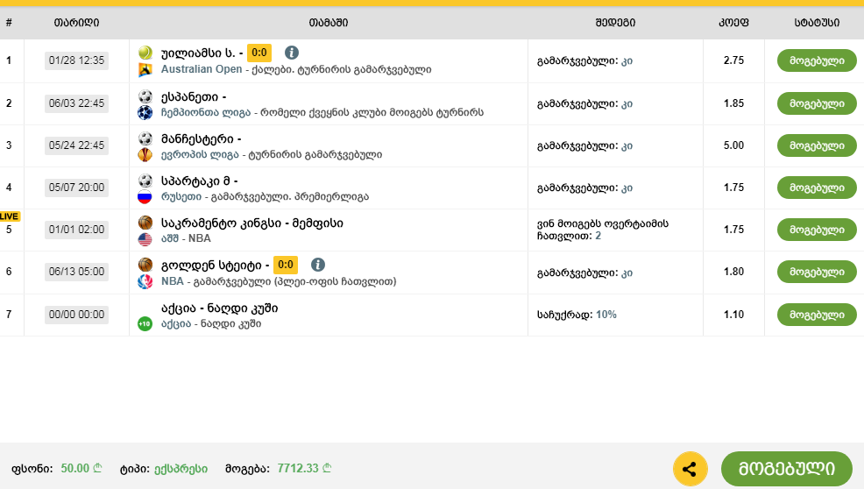Click basketball icon beside გოლდენ სტეიტი
Image resolution: width=864 pixels, height=489 pixels.
point(145,265)
